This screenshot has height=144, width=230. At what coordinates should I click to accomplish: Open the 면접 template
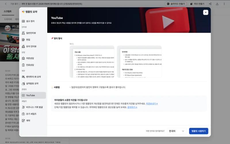(33, 40)
